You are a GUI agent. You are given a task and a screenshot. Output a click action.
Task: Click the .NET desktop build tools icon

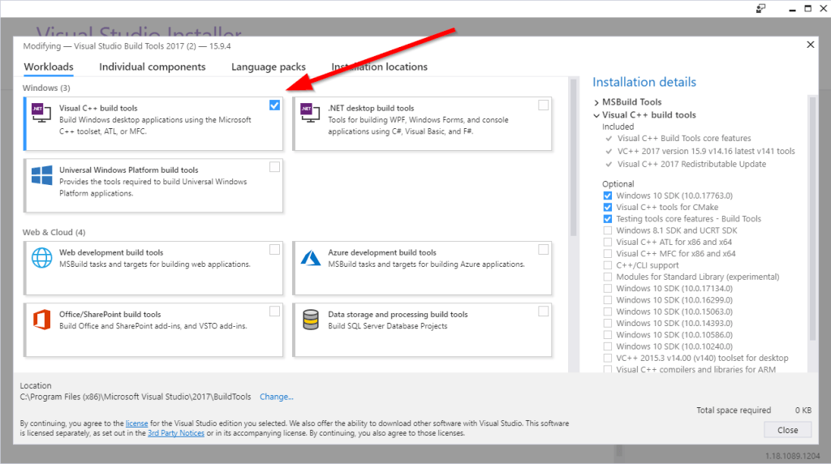click(310, 113)
